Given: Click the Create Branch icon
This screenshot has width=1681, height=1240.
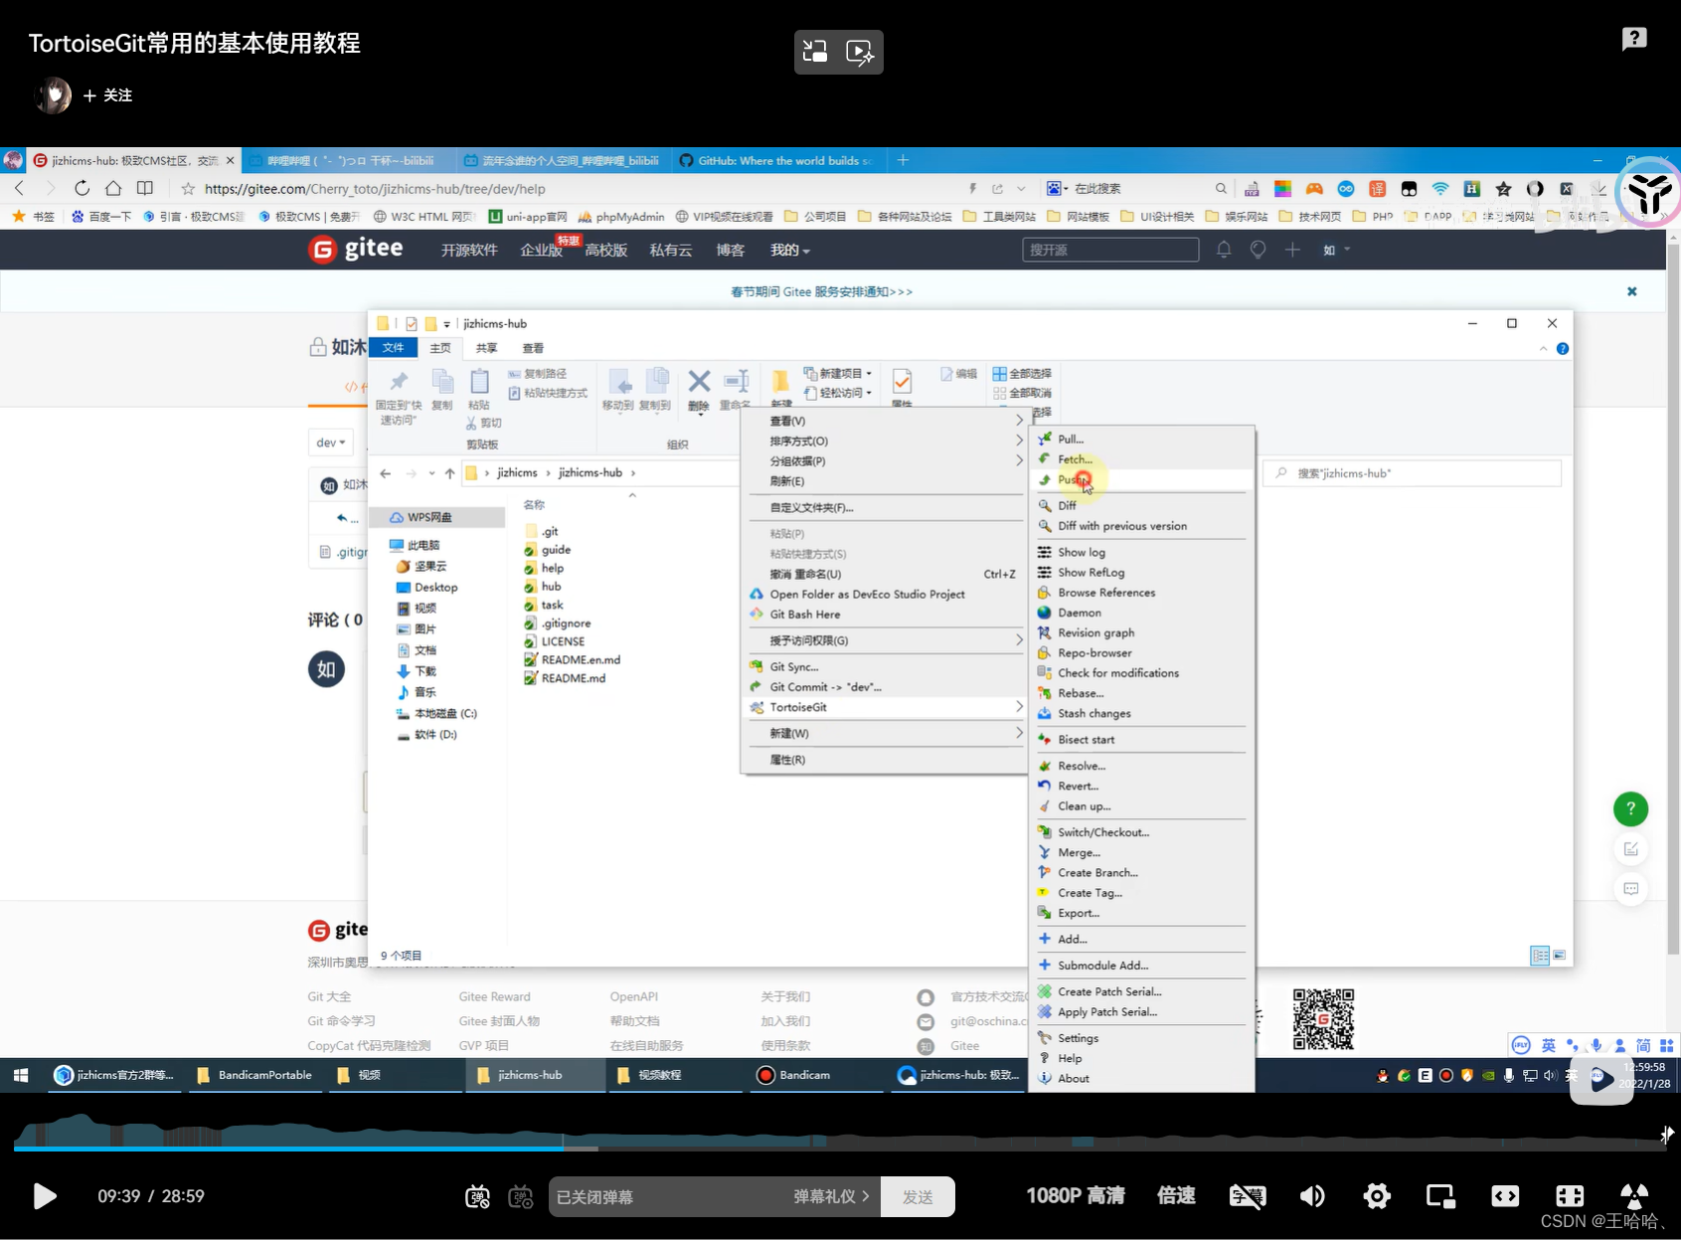Looking at the screenshot, I should pos(1045,872).
